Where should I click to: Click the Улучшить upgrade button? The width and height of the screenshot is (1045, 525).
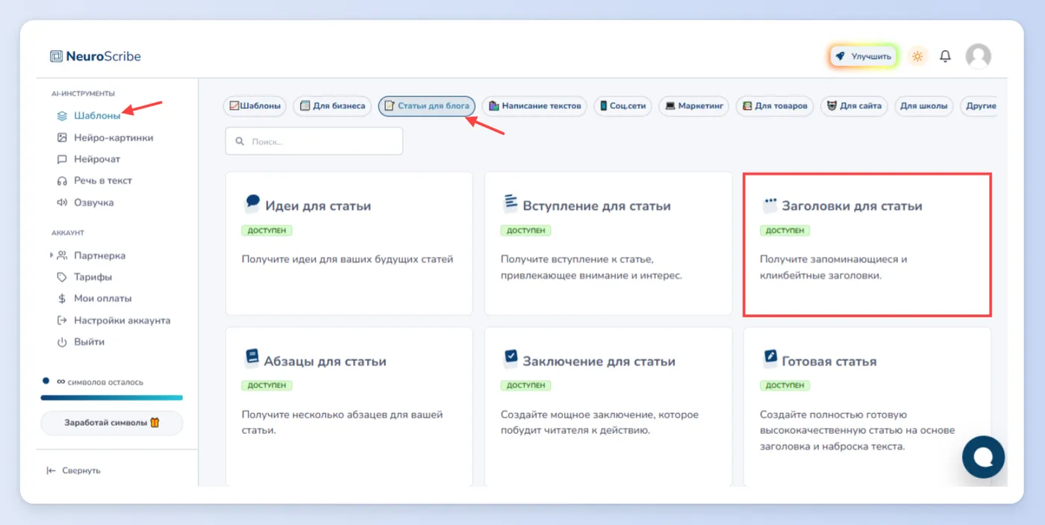click(864, 56)
